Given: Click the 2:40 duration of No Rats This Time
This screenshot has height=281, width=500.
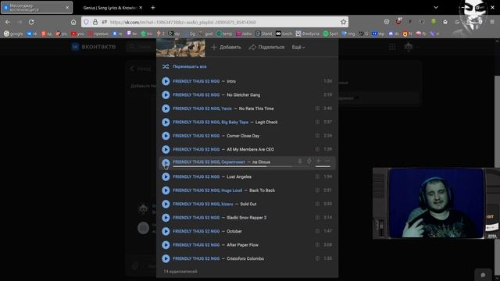Looking at the screenshot, I should (327, 108).
